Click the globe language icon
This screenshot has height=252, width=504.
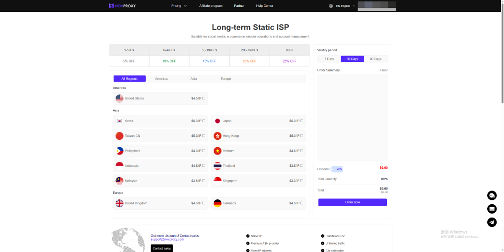331,6
